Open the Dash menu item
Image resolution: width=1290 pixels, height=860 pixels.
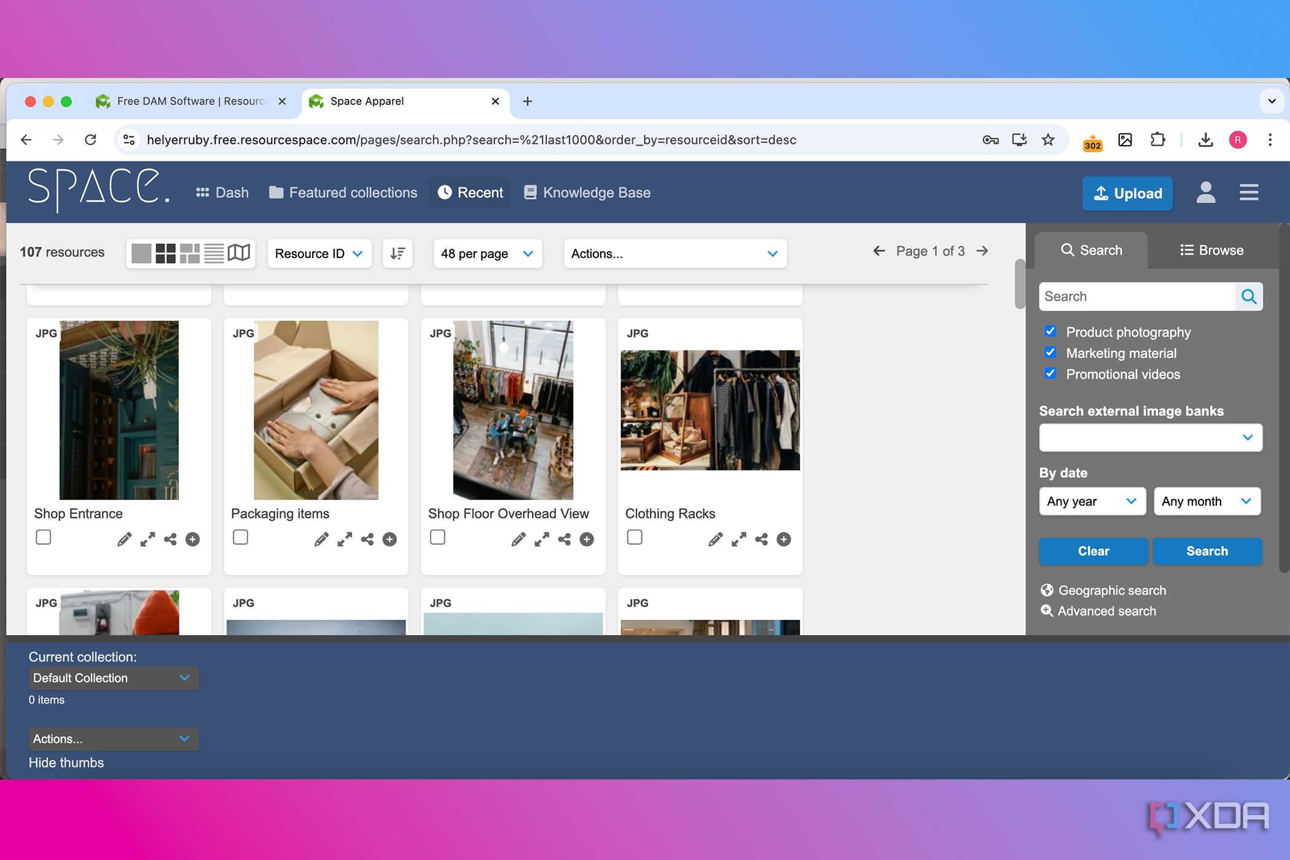pos(222,193)
